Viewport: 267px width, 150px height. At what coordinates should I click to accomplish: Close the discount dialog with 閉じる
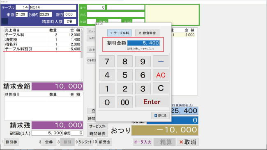pyautogui.click(x=160, y=116)
